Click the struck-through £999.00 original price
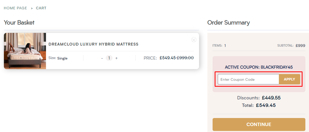The image size is (309, 132). point(185,58)
